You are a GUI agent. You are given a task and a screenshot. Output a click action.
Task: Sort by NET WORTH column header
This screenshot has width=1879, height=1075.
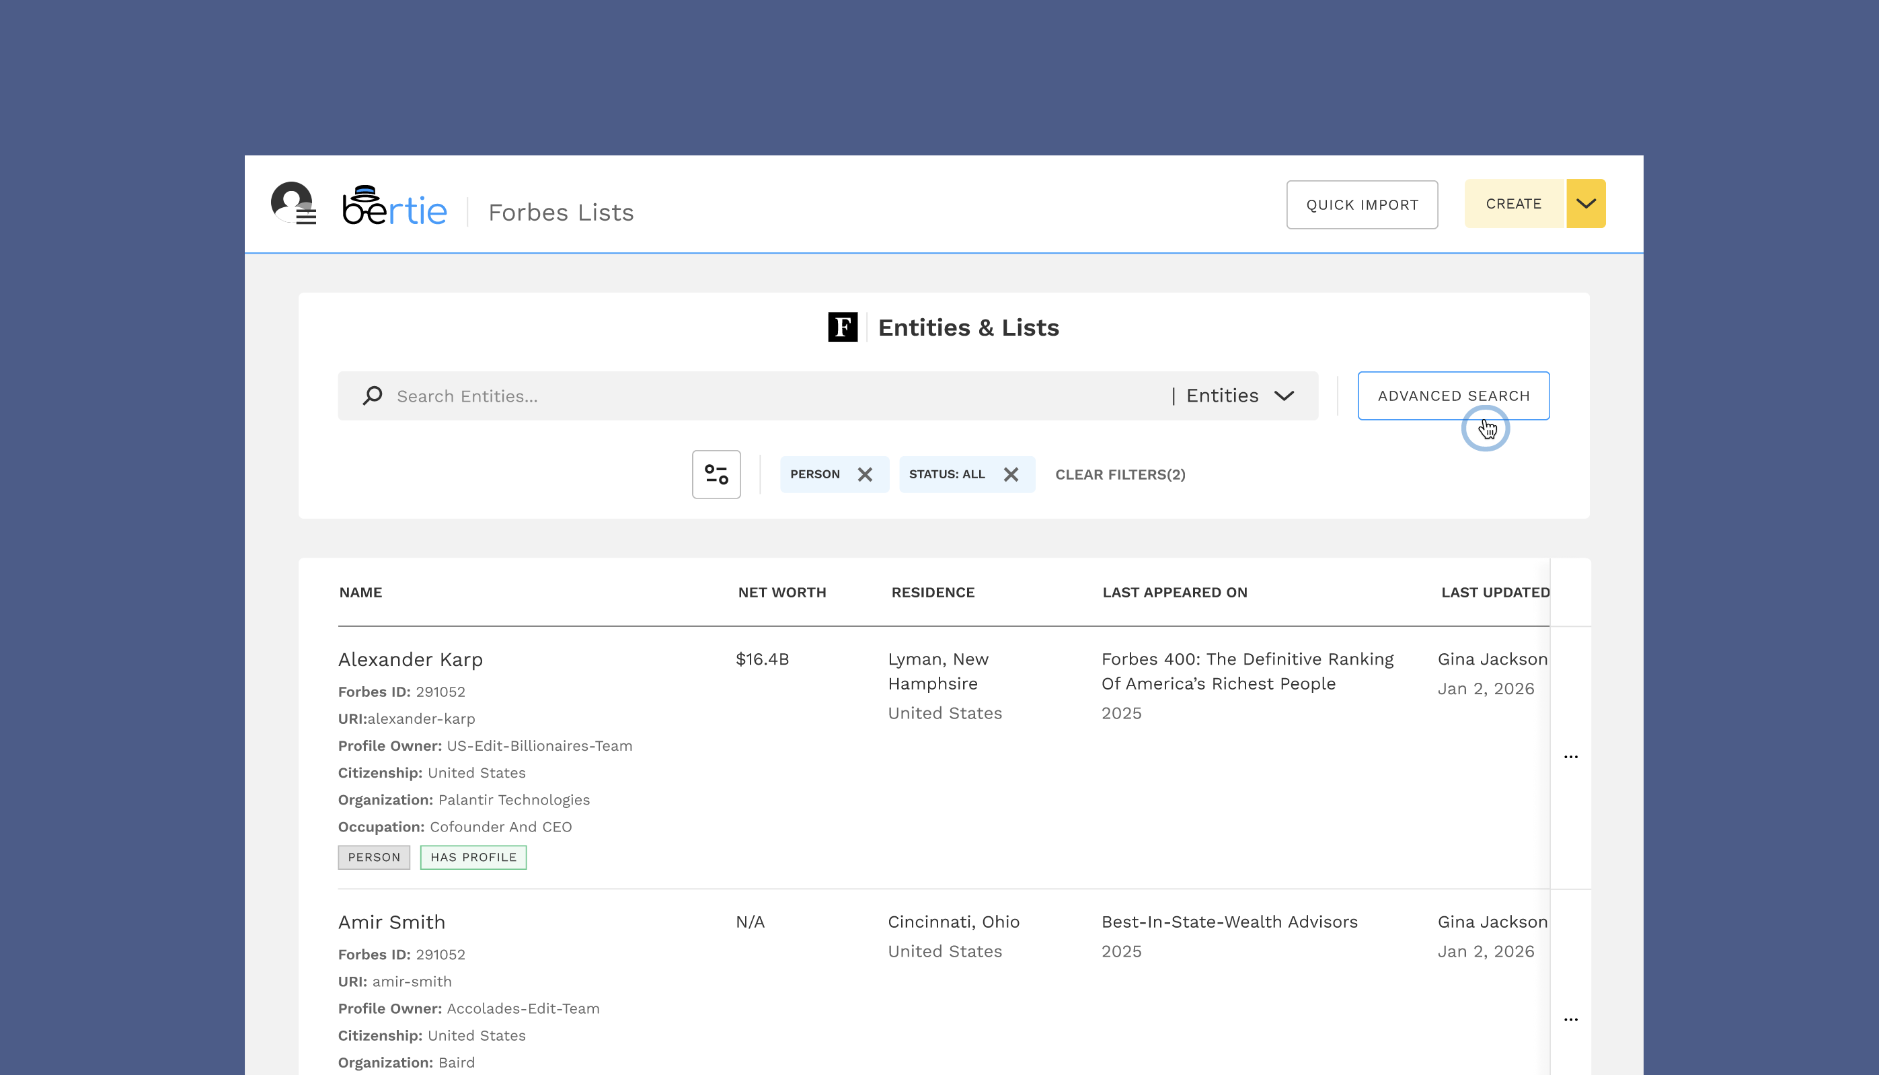[x=781, y=592]
